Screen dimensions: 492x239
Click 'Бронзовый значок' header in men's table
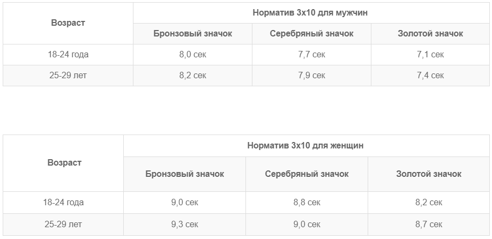[x=192, y=34]
